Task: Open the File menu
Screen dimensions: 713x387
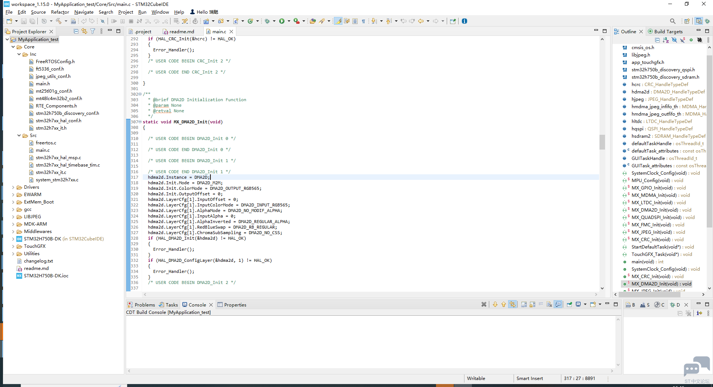Action: point(9,12)
